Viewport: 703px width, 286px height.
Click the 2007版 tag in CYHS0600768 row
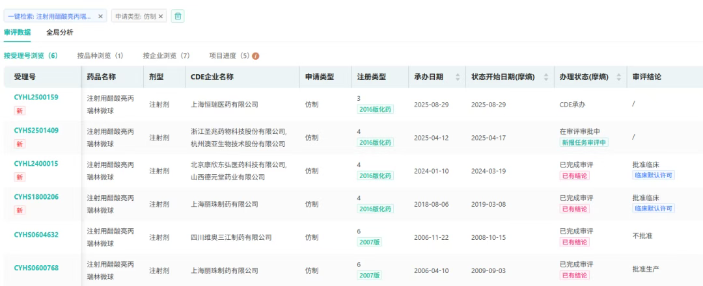click(369, 276)
